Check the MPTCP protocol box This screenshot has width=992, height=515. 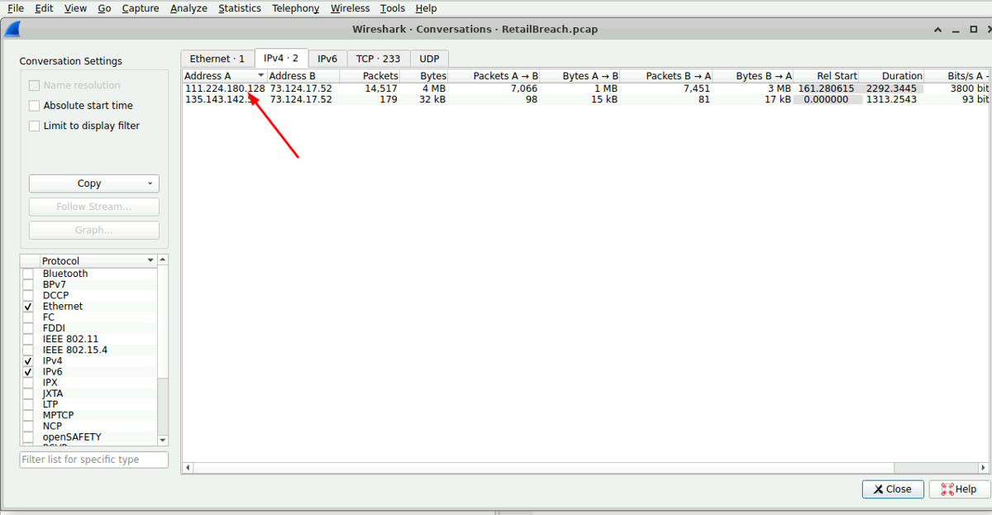pos(28,415)
